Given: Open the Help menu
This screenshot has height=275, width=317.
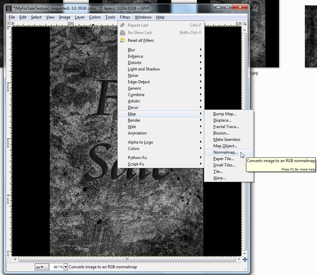Looking at the screenshot, I should 160,17.
